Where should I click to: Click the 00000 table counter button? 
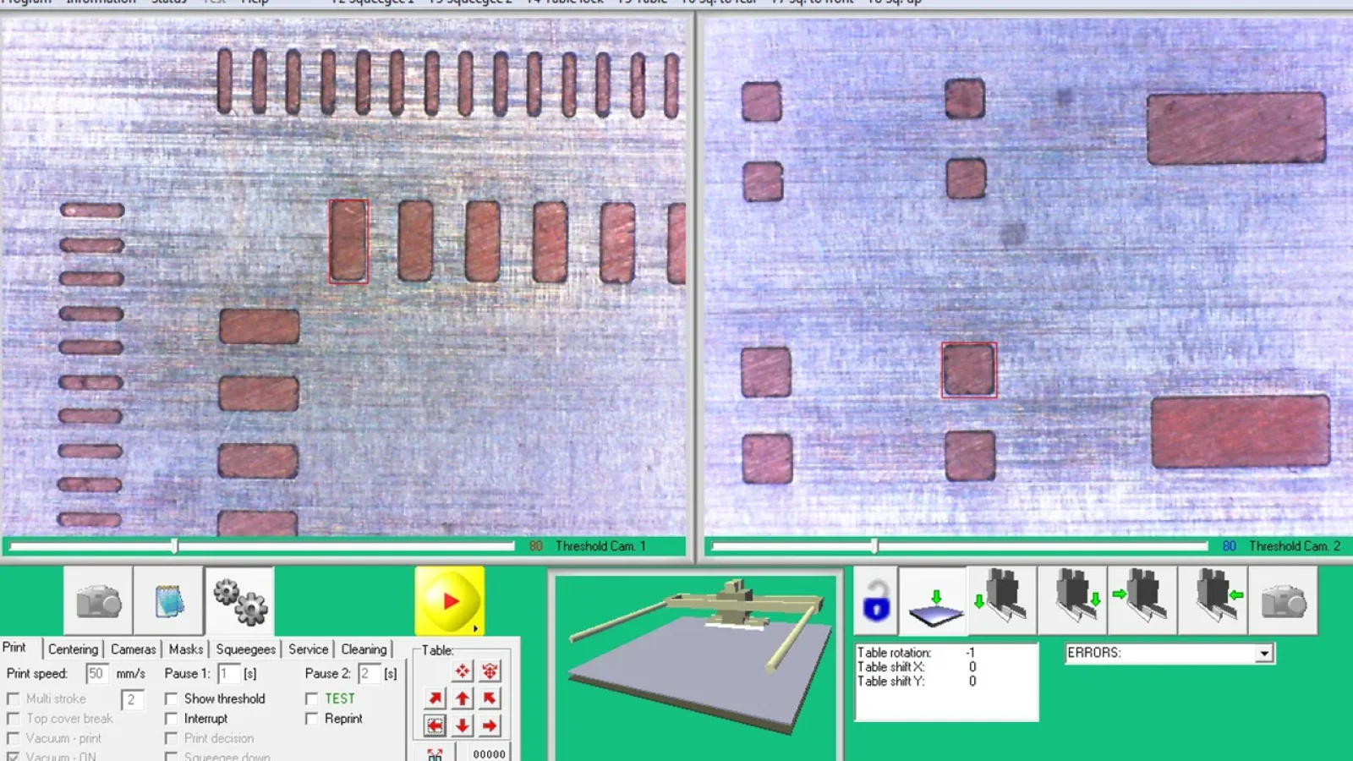click(489, 753)
